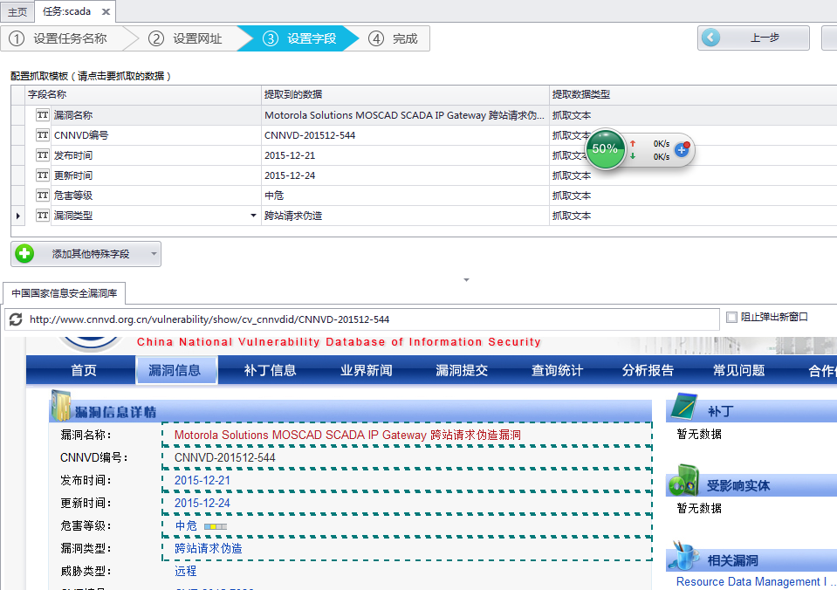Open the 添加其他特殊字段 dropdown arrow
Image resolution: width=837 pixels, height=590 pixels.
154,254
